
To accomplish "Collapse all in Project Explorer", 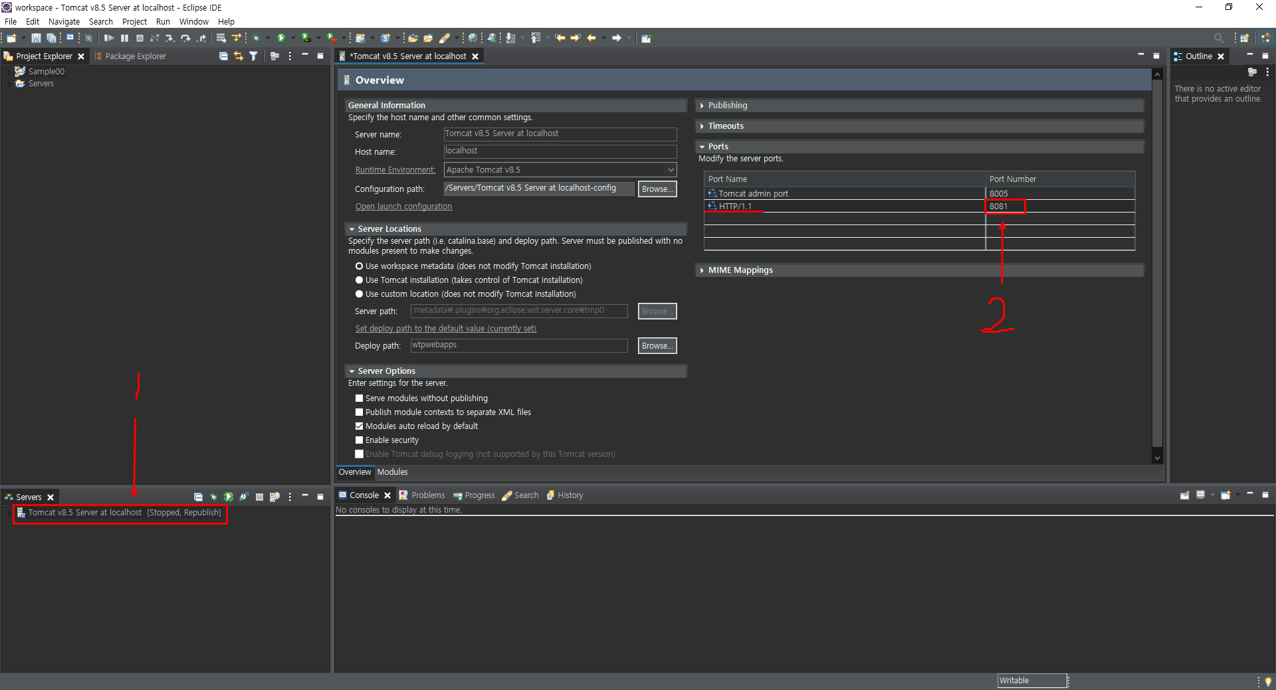I will pyautogui.click(x=223, y=56).
